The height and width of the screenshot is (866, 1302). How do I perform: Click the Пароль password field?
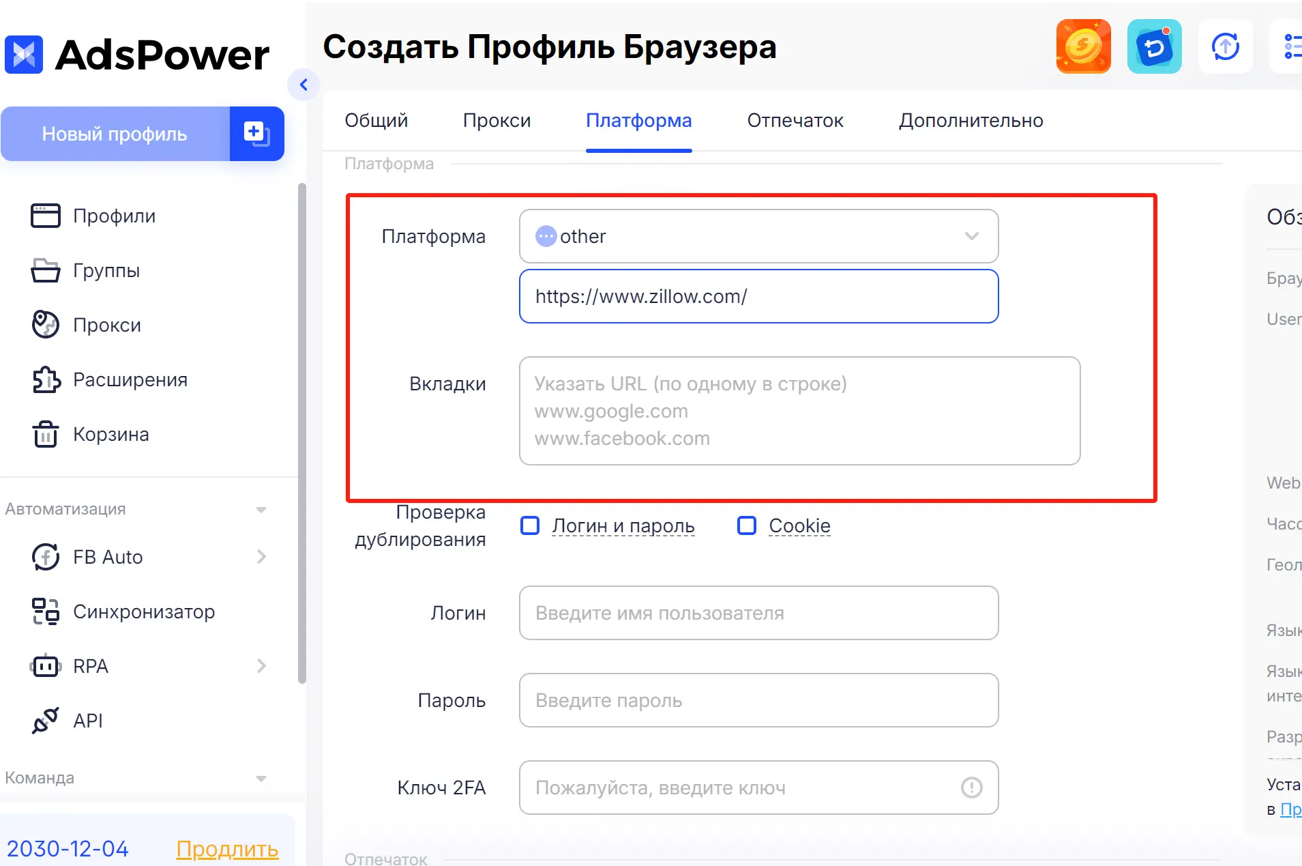(x=758, y=700)
